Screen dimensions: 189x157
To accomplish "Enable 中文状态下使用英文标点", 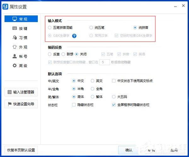I will pyautogui.click(x=114, y=81).
